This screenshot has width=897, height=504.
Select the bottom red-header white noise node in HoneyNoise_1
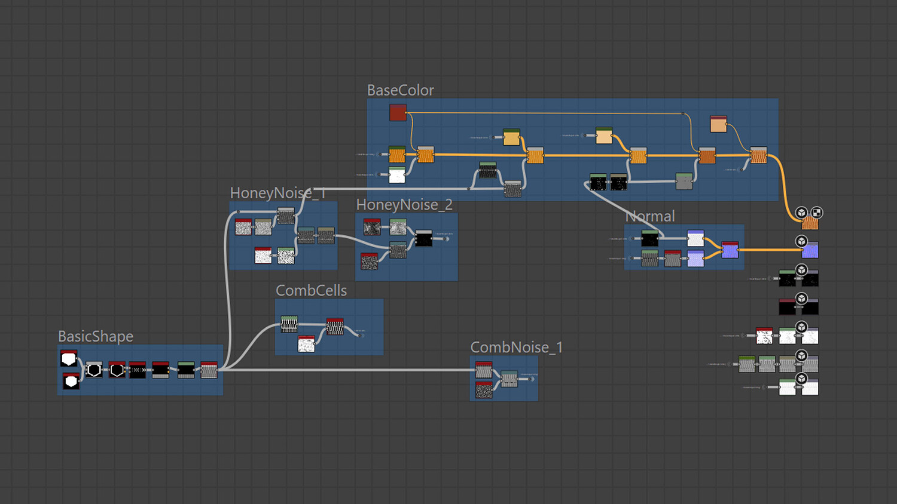[x=263, y=256]
